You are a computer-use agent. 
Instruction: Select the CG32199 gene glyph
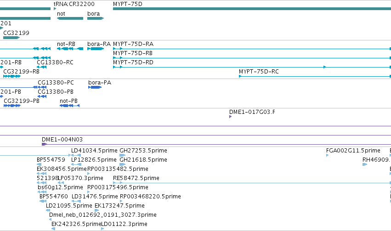11,38
